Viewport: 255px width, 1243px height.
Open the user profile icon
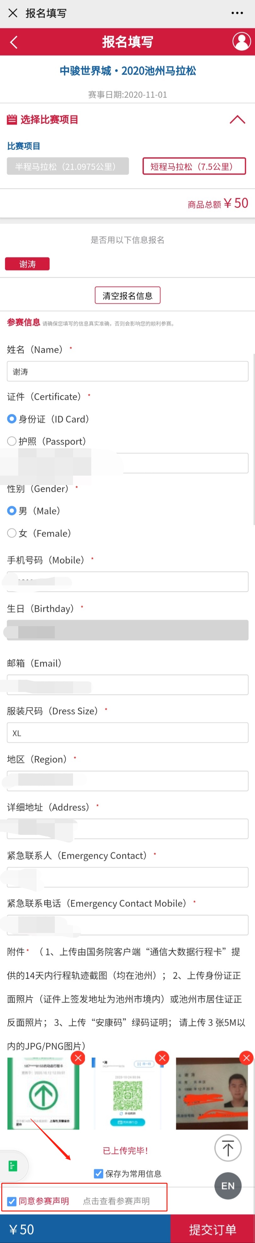pos(241,42)
